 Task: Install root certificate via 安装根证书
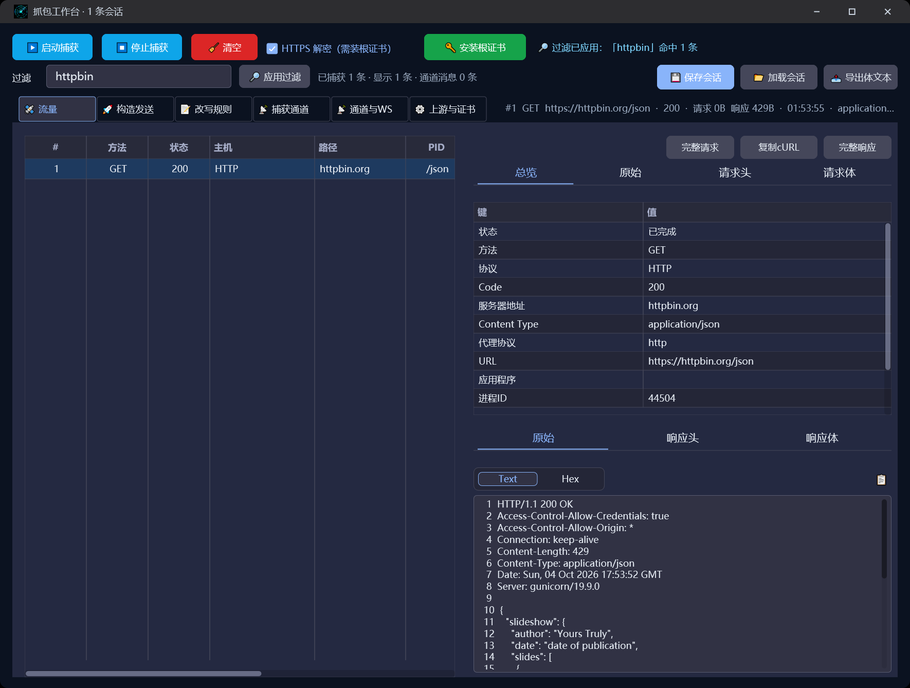[x=475, y=47]
